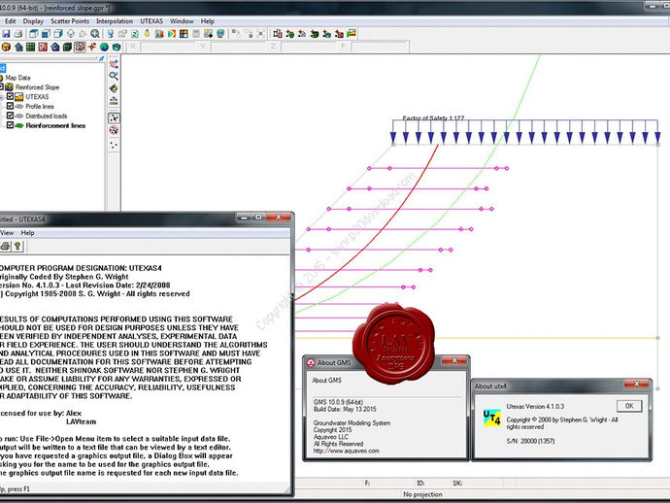
Task: Open the Display menu
Action: click(x=33, y=21)
